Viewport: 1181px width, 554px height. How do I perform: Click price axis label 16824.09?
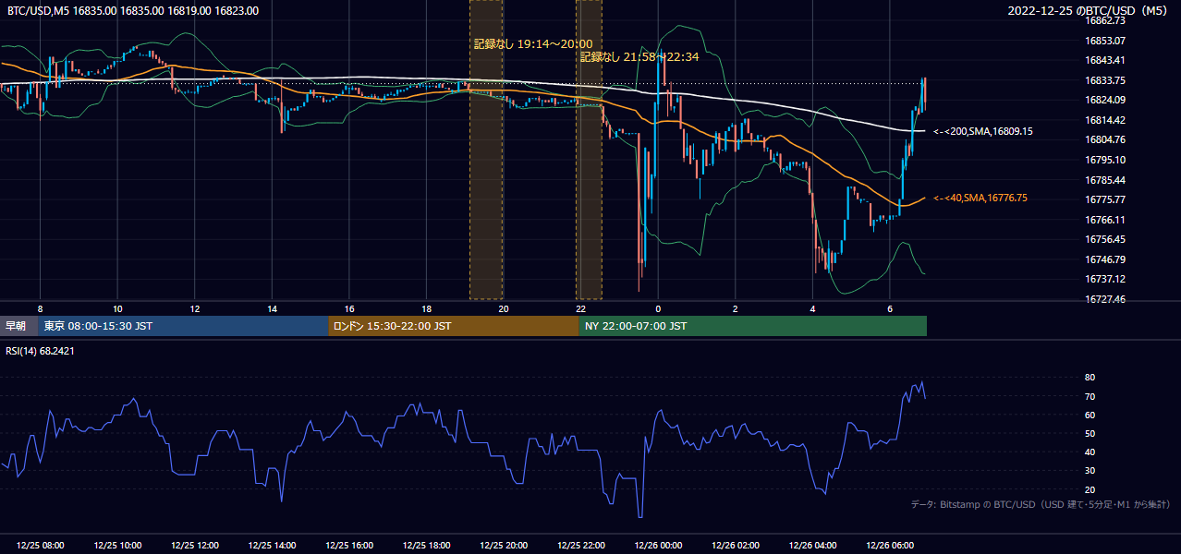click(1105, 100)
